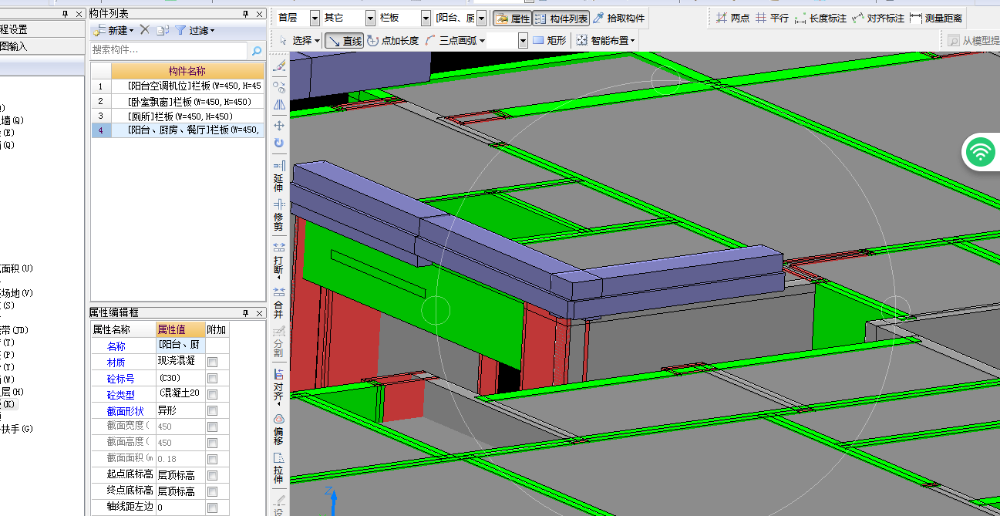
Task: Pin the 属性编辑框 panel
Action: (245, 313)
